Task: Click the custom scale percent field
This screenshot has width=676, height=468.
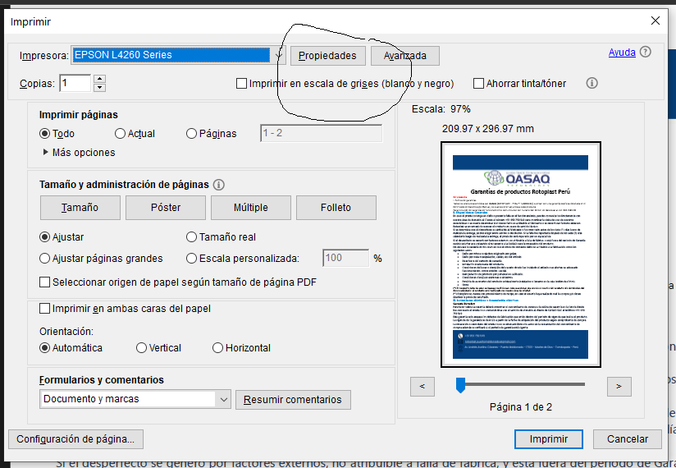Action: [x=345, y=258]
